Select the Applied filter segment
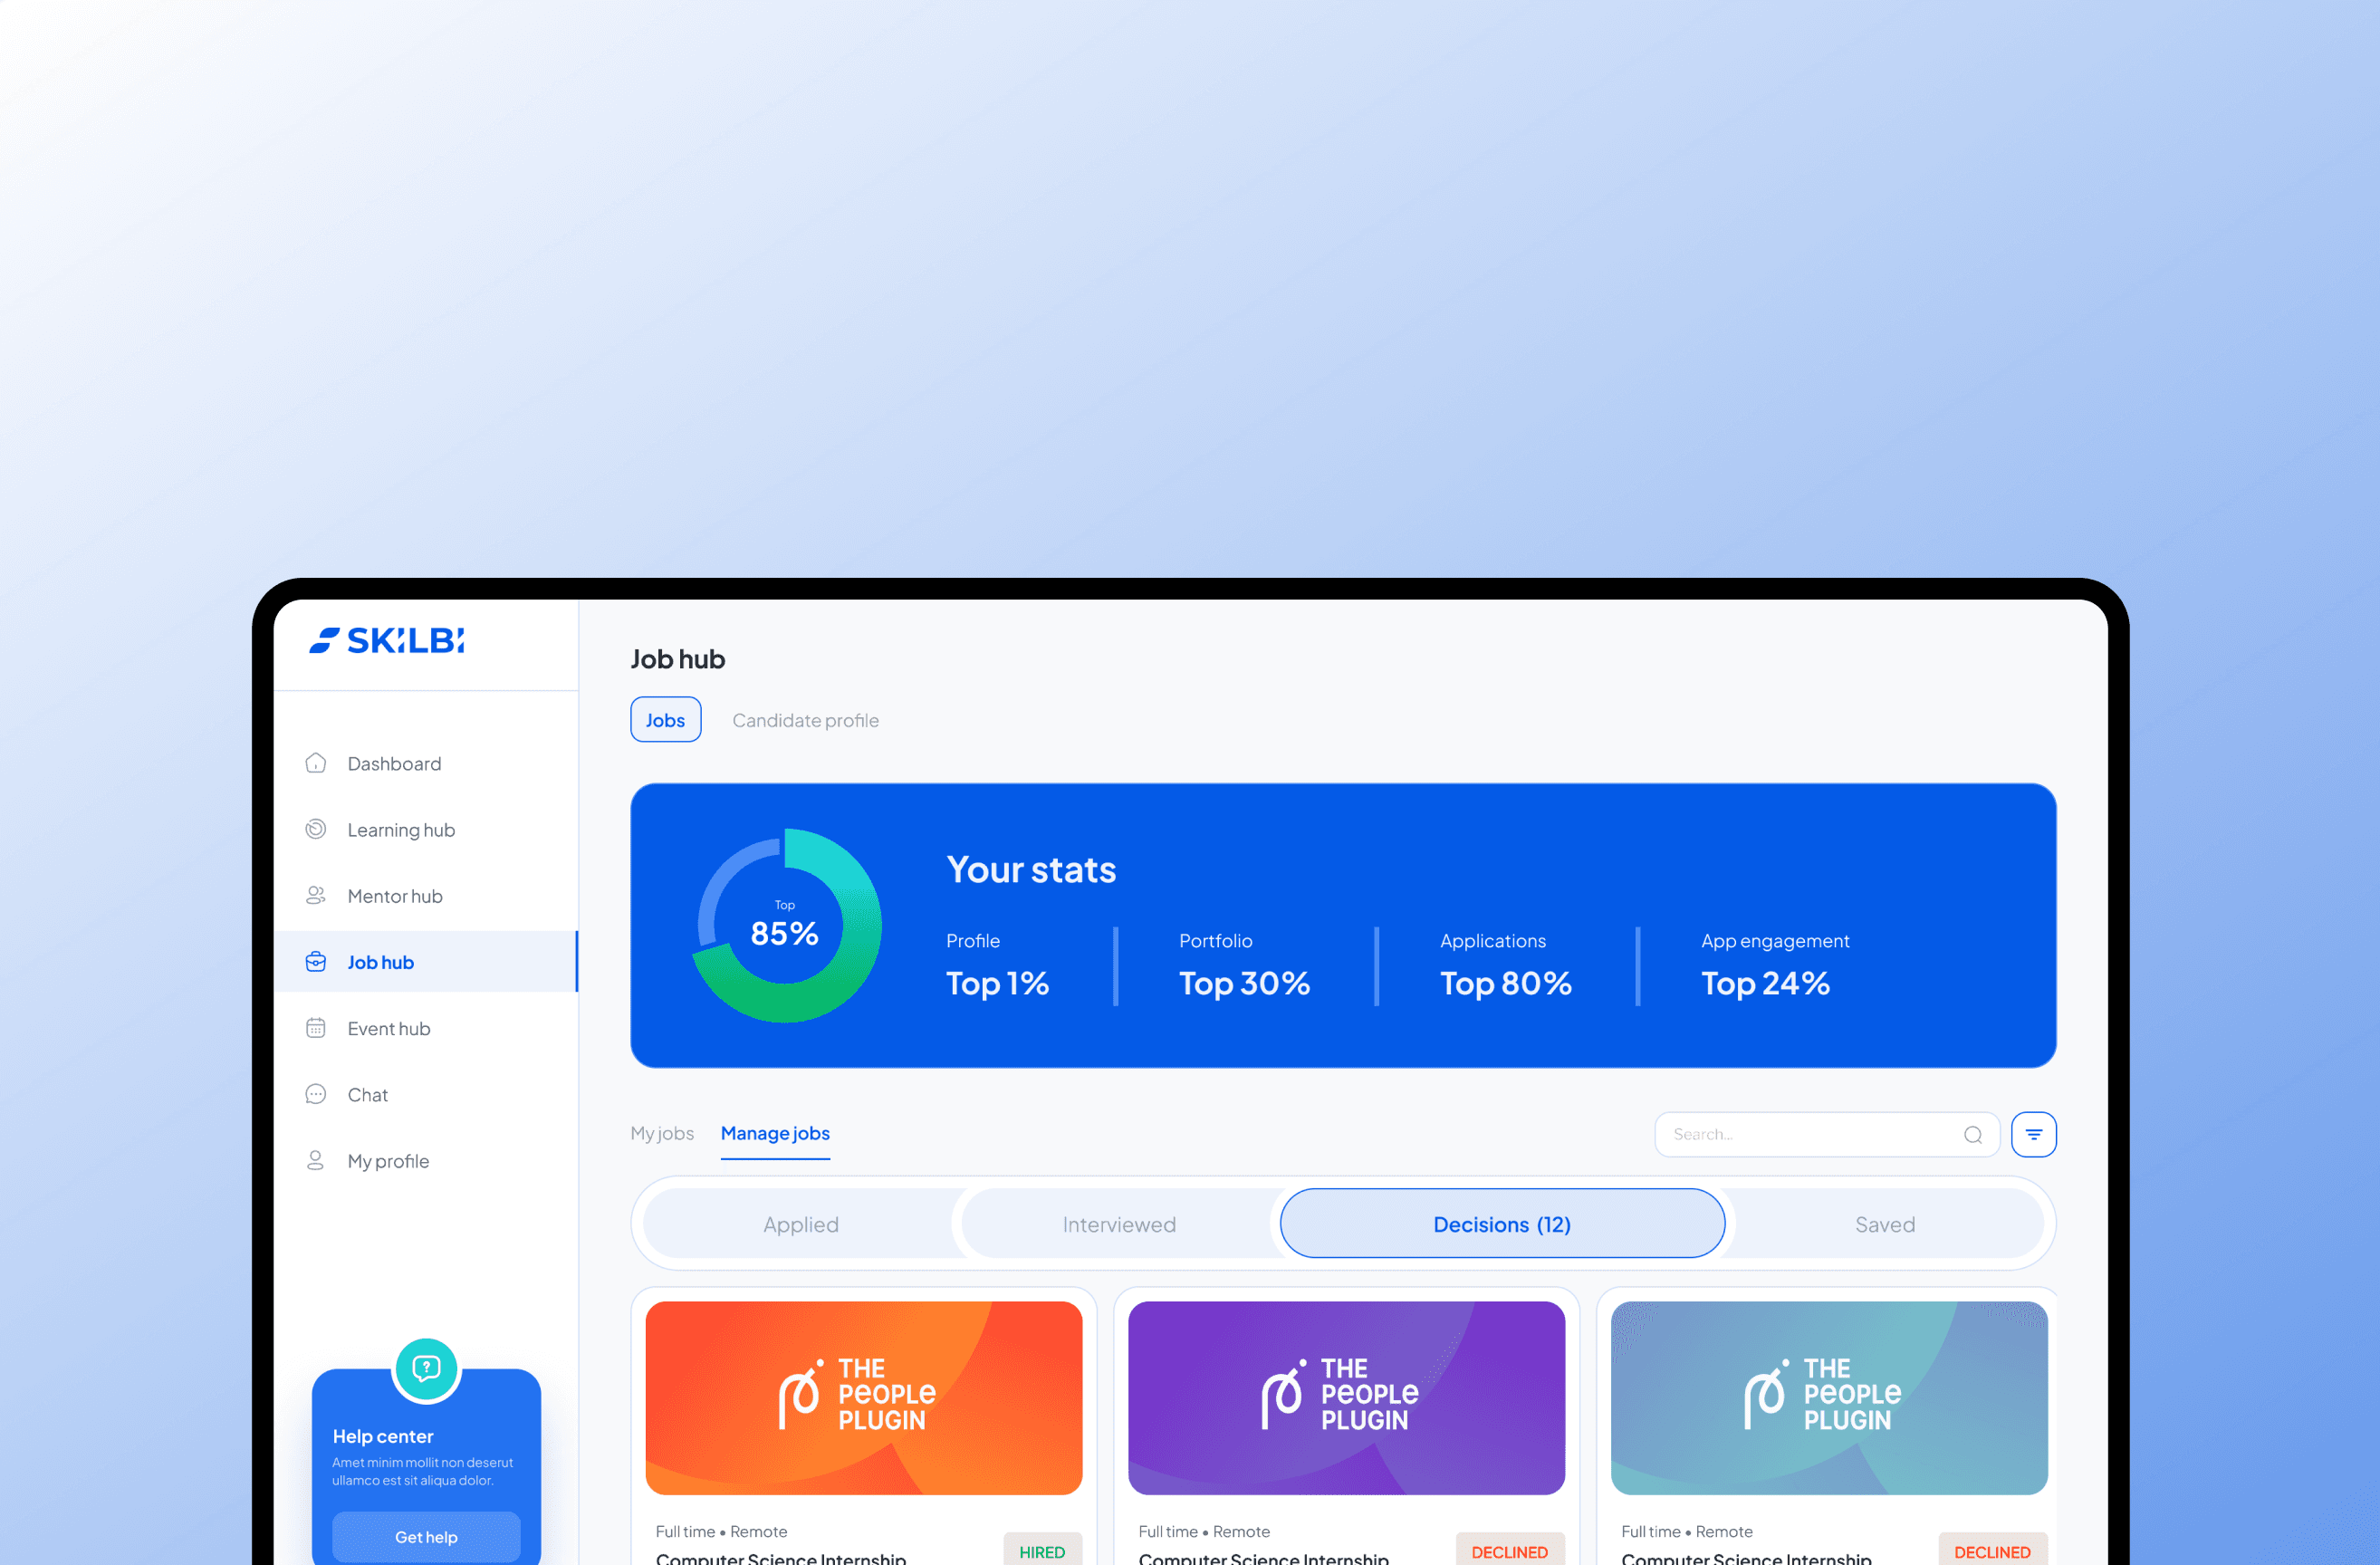This screenshot has height=1565, width=2380. click(x=800, y=1224)
